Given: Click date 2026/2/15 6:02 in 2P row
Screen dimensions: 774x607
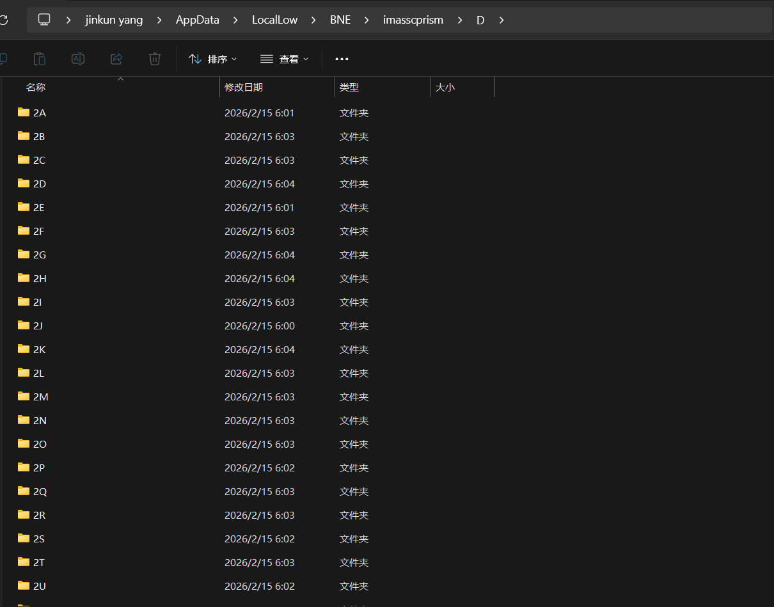Looking at the screenshot, I should point(260,468).
